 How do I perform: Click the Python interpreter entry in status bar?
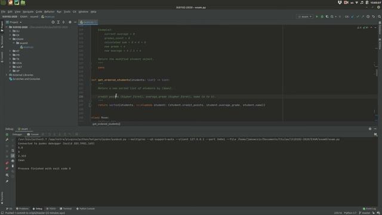(x=350, y=213)
